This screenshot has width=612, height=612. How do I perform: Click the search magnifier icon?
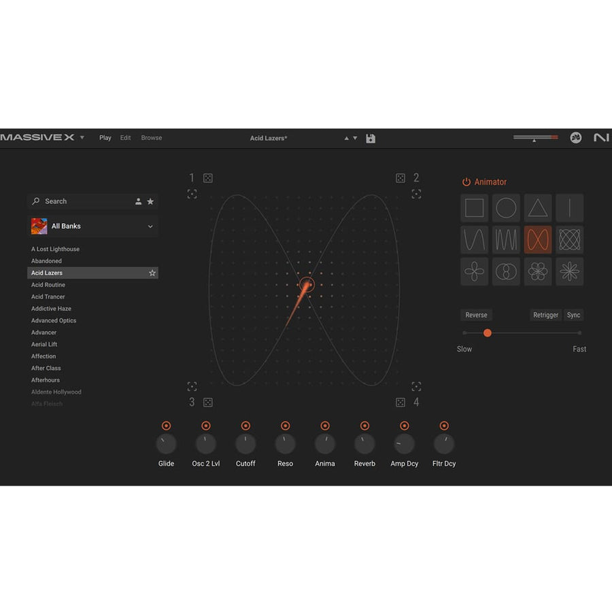pos(36,201)
